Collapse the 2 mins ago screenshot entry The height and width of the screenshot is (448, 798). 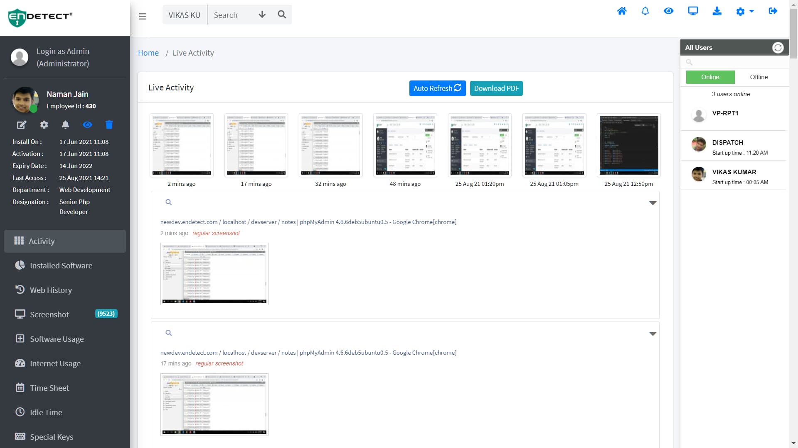tap(653, 203)
